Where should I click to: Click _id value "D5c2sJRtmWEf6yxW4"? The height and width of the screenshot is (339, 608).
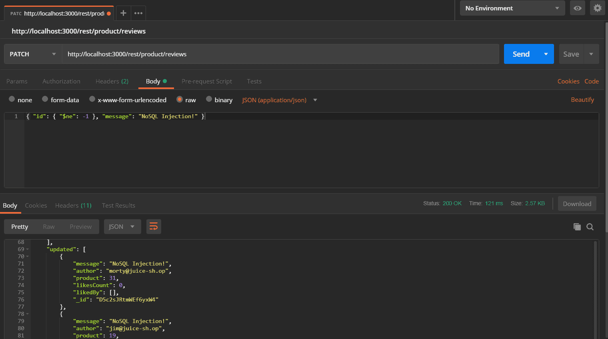pyautogui.click(x=128, y=299)
